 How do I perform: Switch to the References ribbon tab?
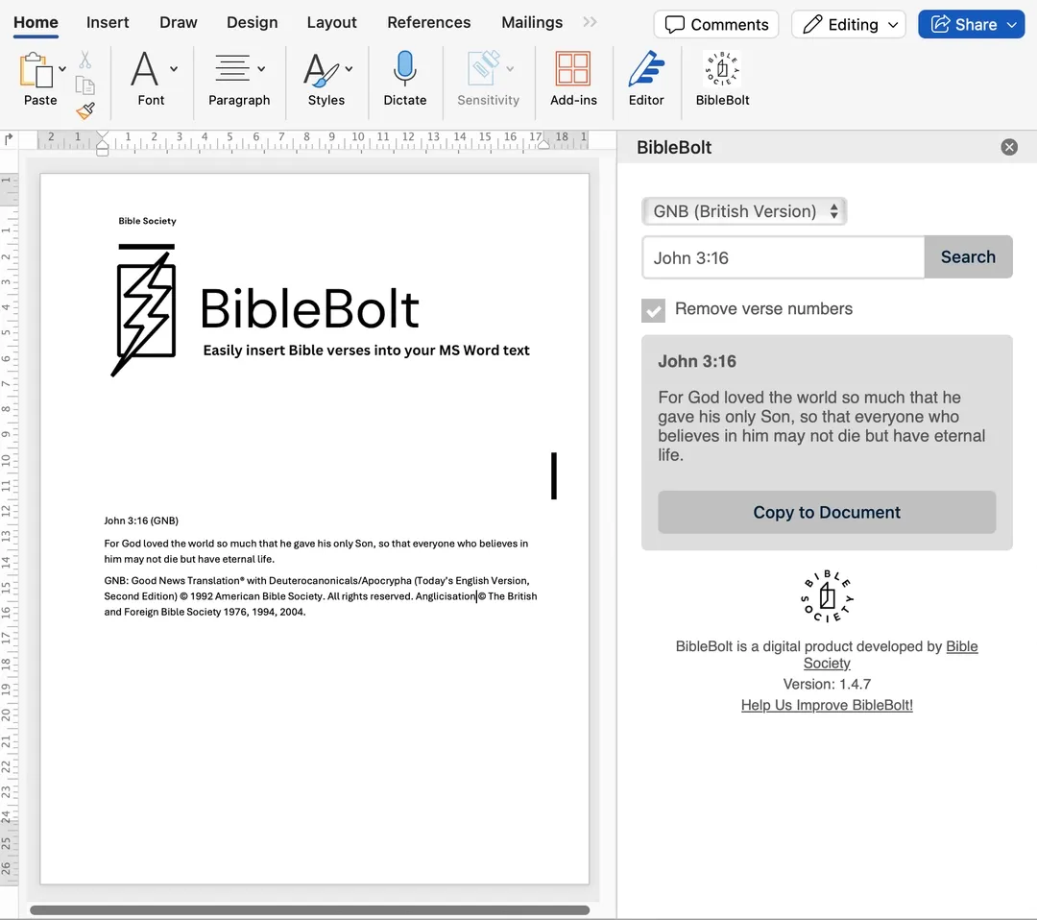428,22
